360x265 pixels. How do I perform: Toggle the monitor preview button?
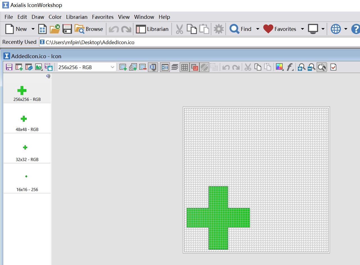(x=153, y=67)
